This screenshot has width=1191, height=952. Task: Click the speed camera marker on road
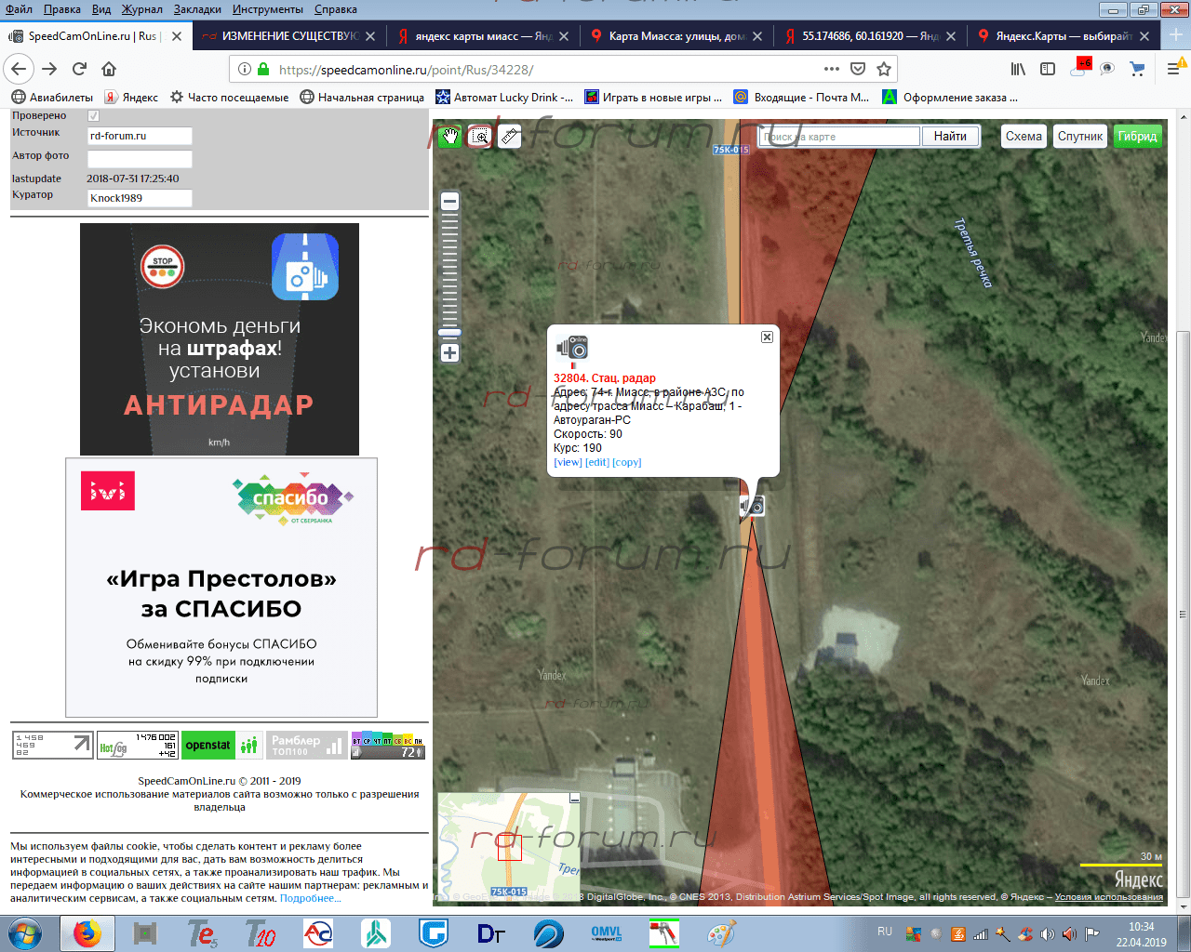coord(752,505)
